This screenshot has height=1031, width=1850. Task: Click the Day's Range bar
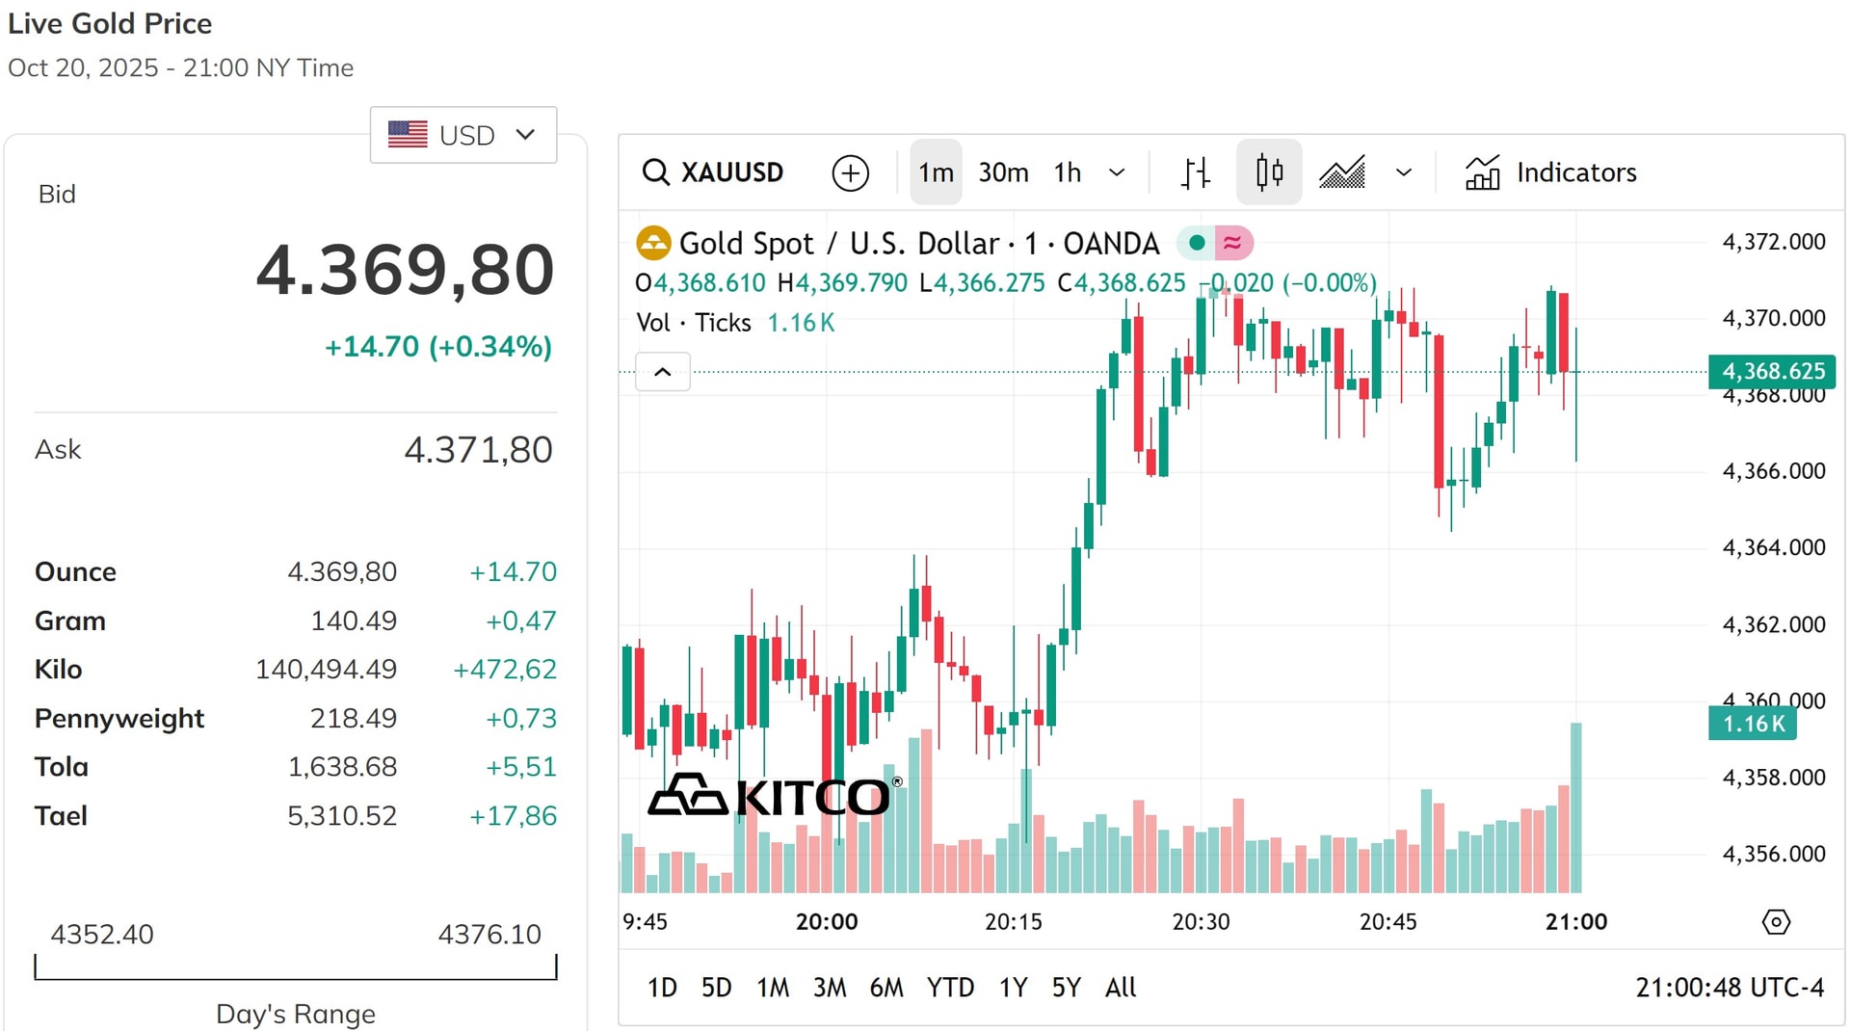[296, 967]
